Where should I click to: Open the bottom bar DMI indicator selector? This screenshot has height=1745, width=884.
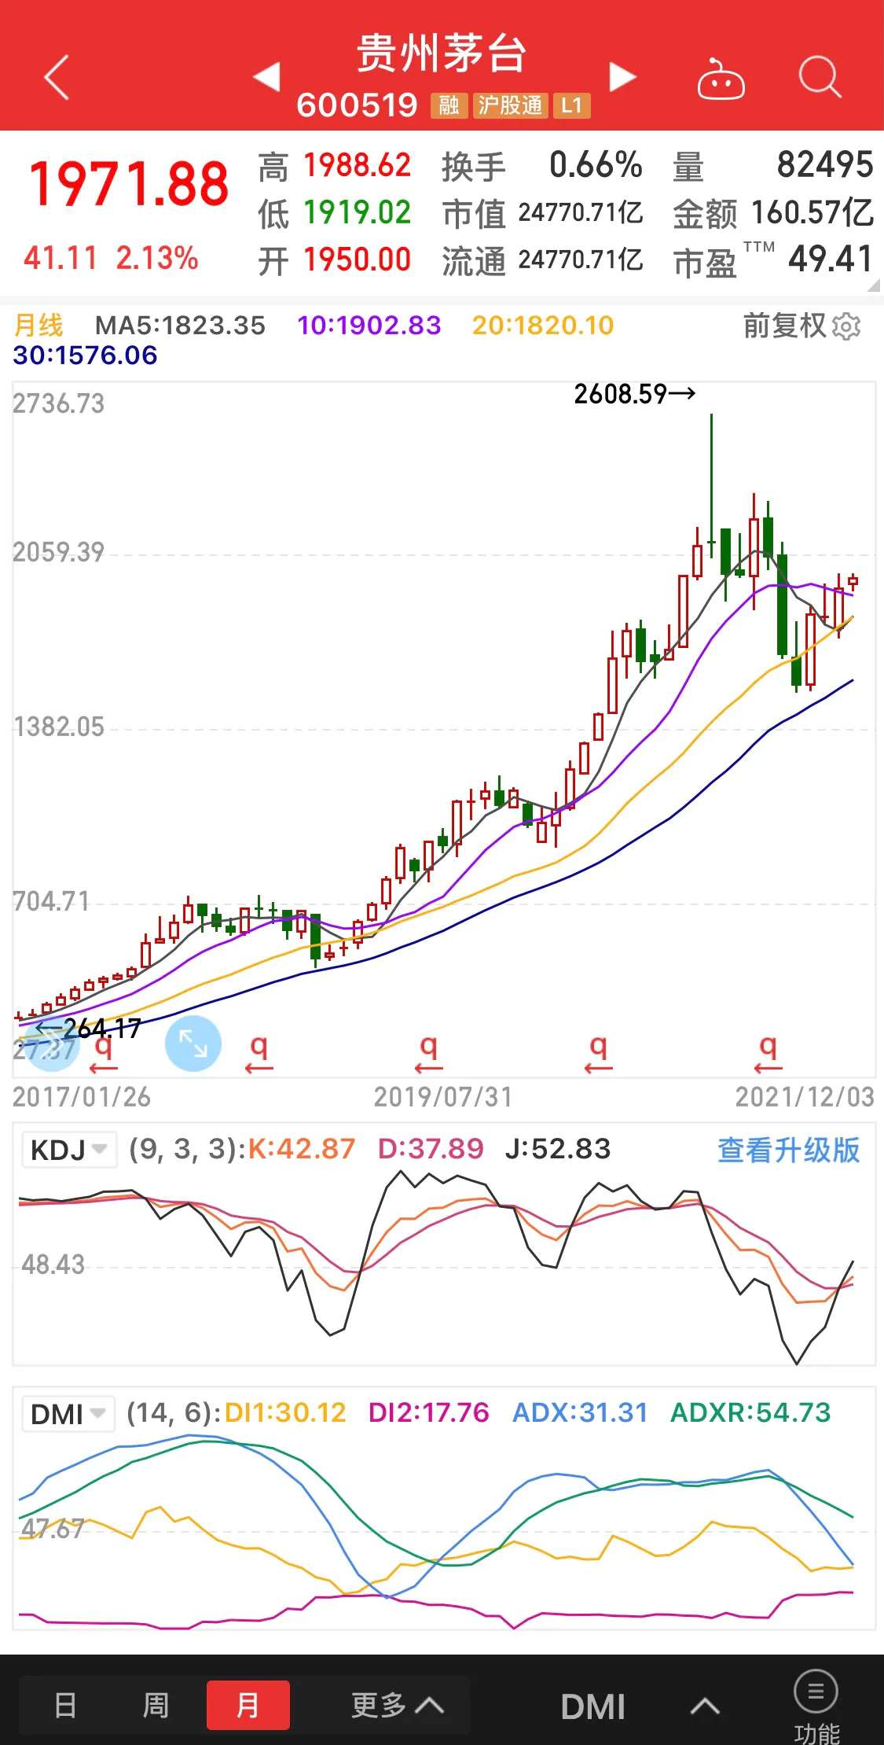[640, 1706]
